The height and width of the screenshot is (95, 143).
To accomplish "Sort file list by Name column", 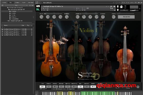I will point(6,25).
